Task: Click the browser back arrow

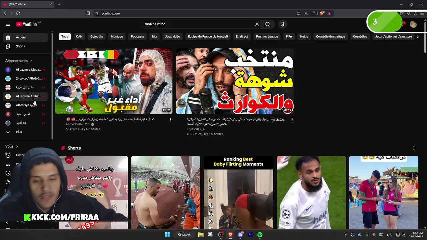Action: 5,13
